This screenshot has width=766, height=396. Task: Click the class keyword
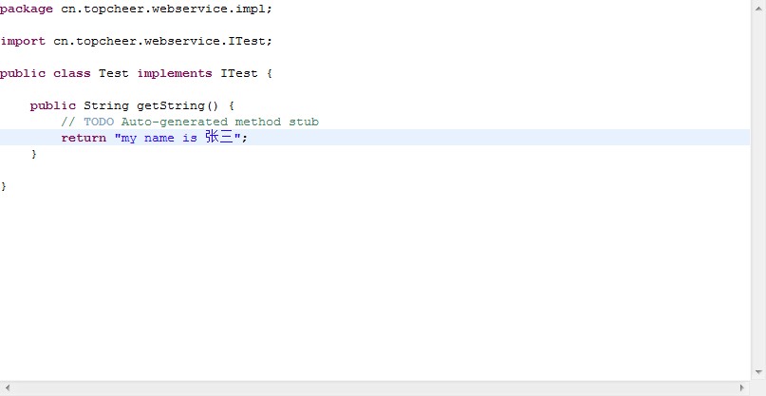pyautogui.click(x=72, y=73)
